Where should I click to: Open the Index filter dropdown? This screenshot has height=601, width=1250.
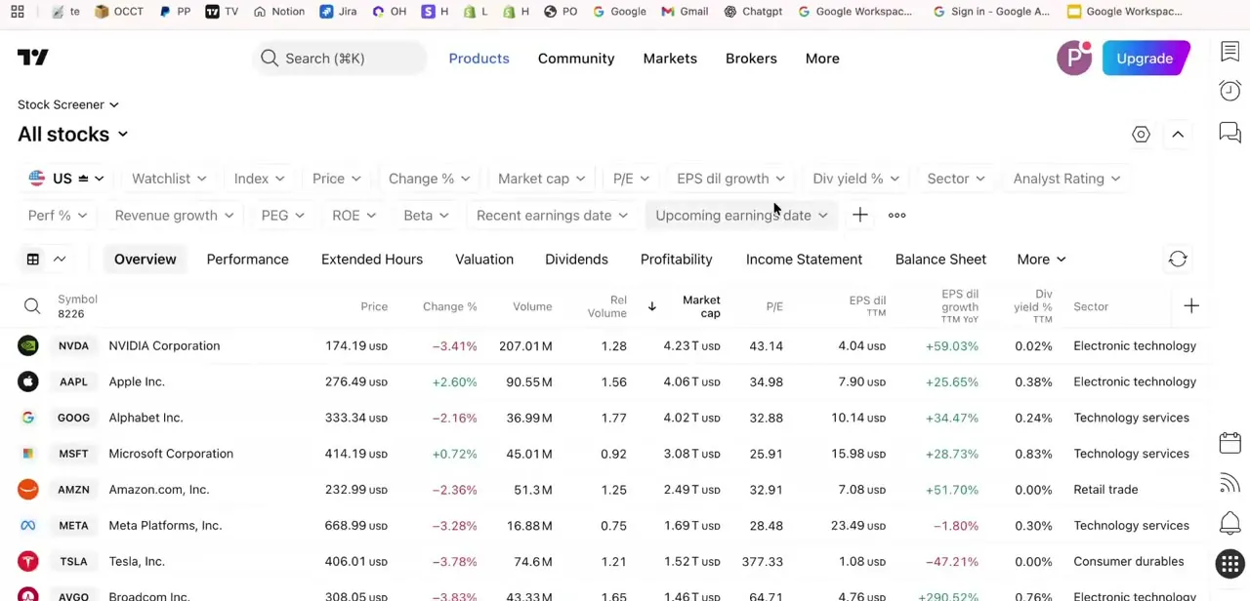tap(259, 179)
